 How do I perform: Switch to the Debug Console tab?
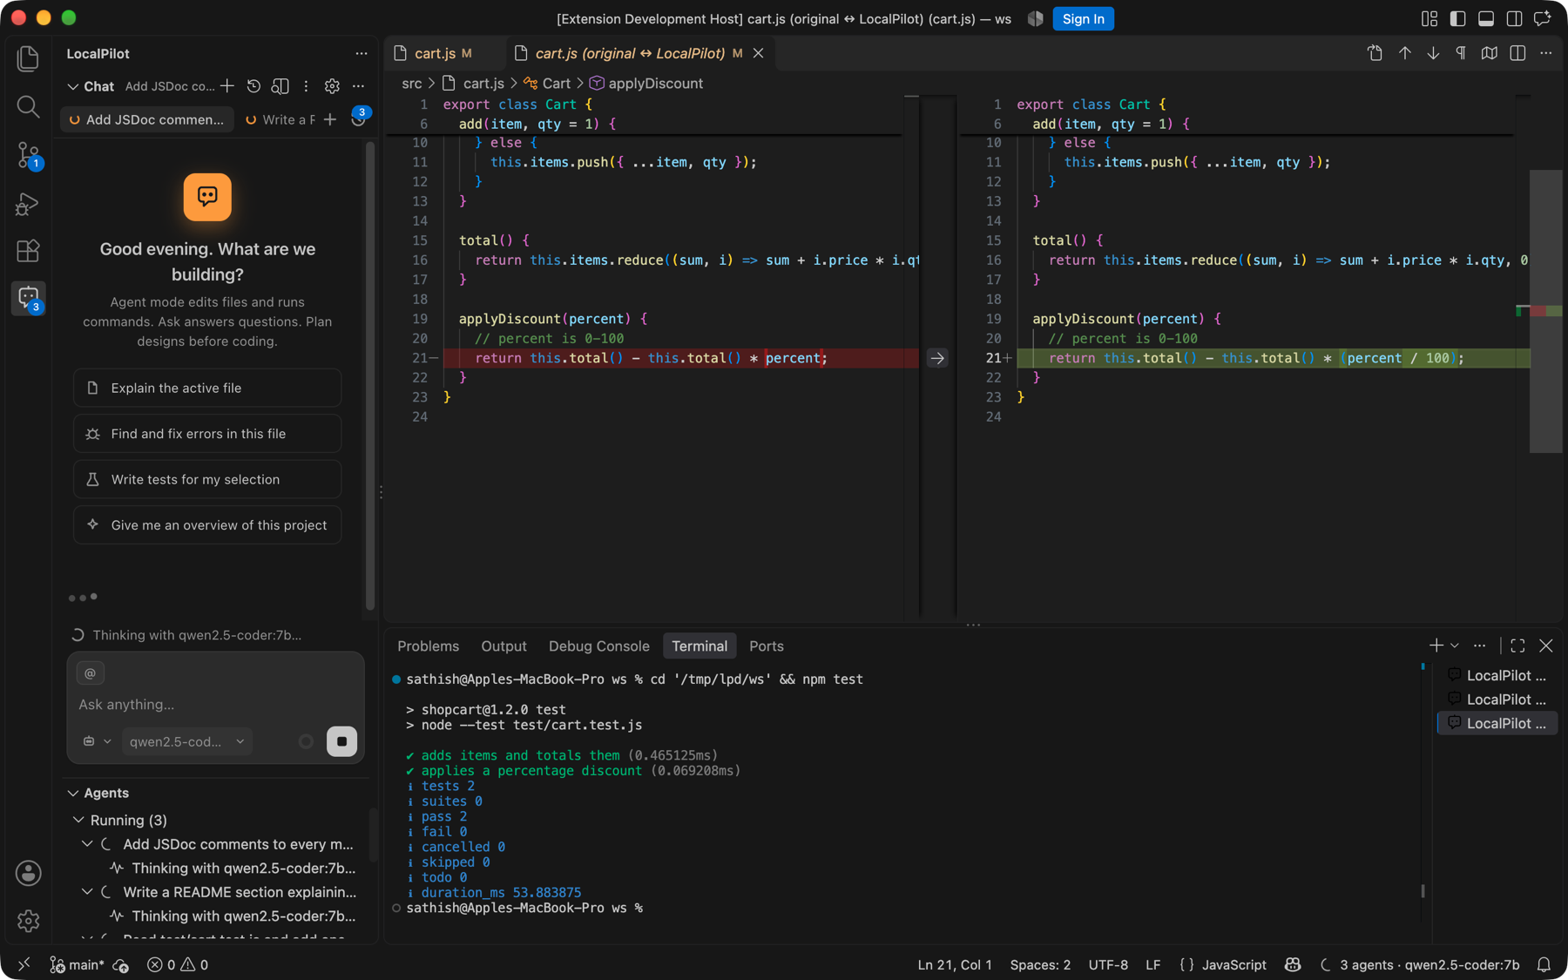598,646
